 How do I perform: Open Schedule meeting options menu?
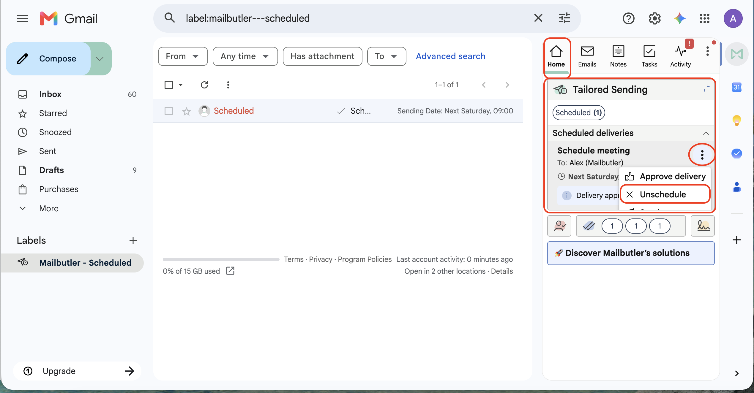702,155
